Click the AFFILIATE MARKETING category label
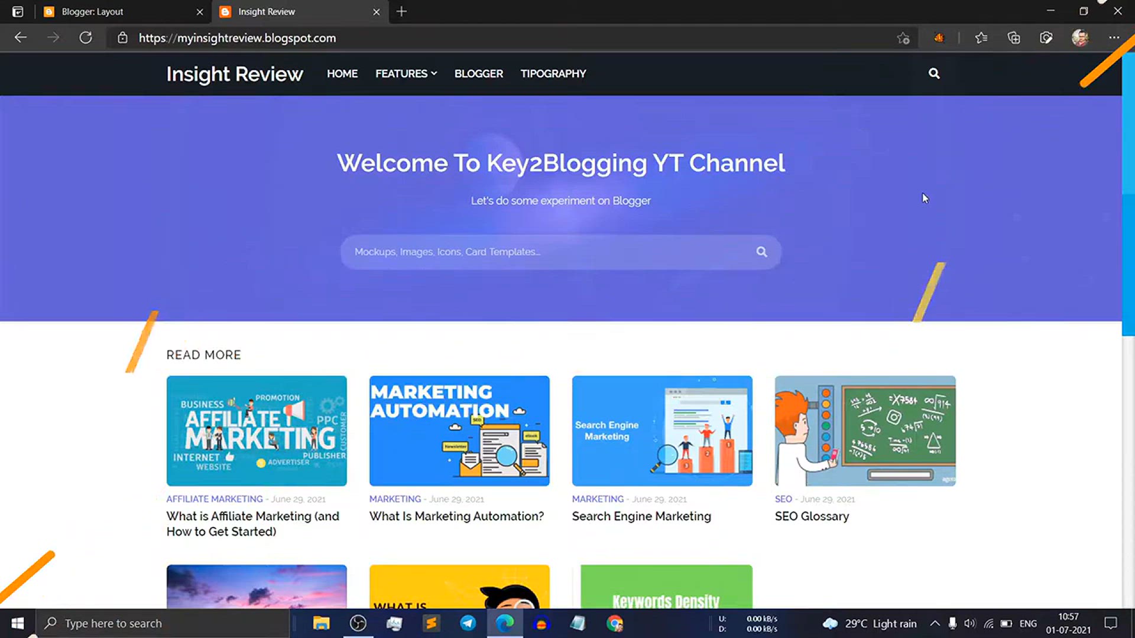The width and height of the screenshot is (1135, 638). [x=215, y=499]
